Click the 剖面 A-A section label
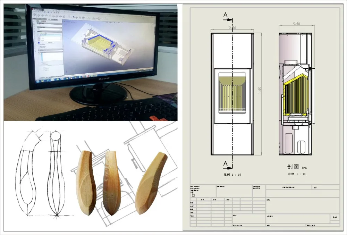Screen dimensions: 347x235 click(297, 167)
